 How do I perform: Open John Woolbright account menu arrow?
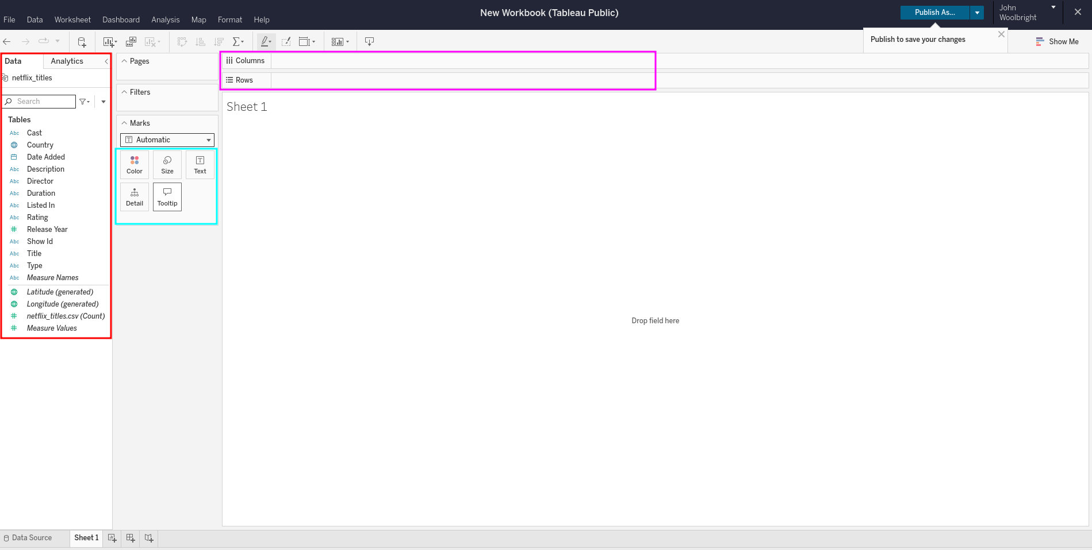pyautogui.click(x=1053, y=7)
